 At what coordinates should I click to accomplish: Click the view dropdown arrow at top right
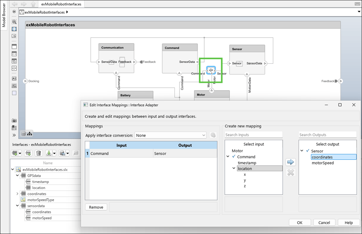pos(359,12)
